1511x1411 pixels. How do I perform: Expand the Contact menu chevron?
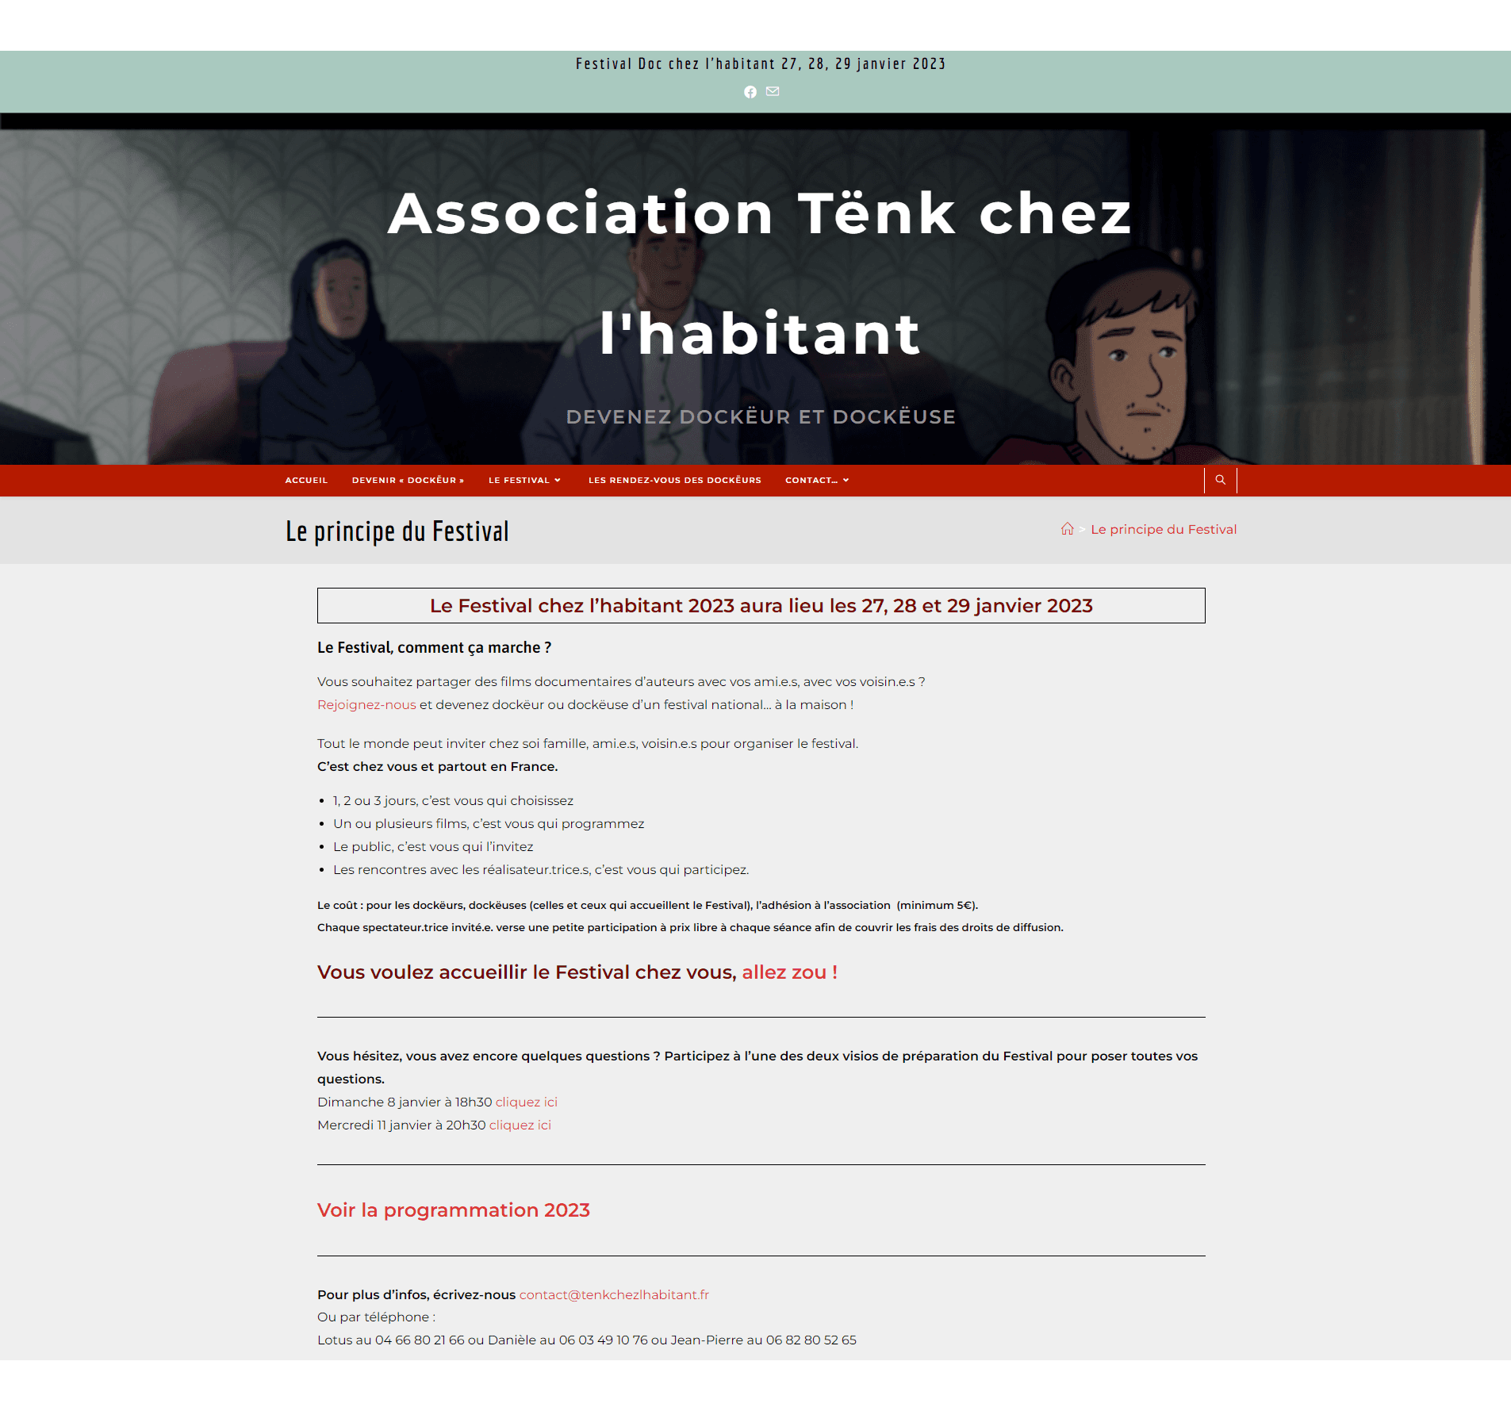coord(846,480)
